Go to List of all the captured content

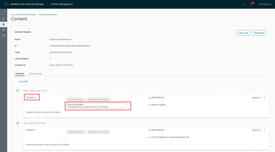point(23,14)
